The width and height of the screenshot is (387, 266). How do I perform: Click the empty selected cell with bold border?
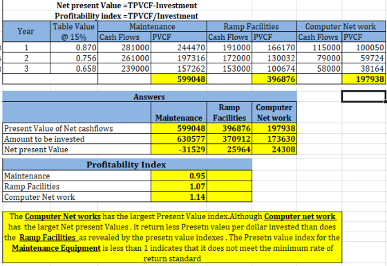tap(364, 96)
